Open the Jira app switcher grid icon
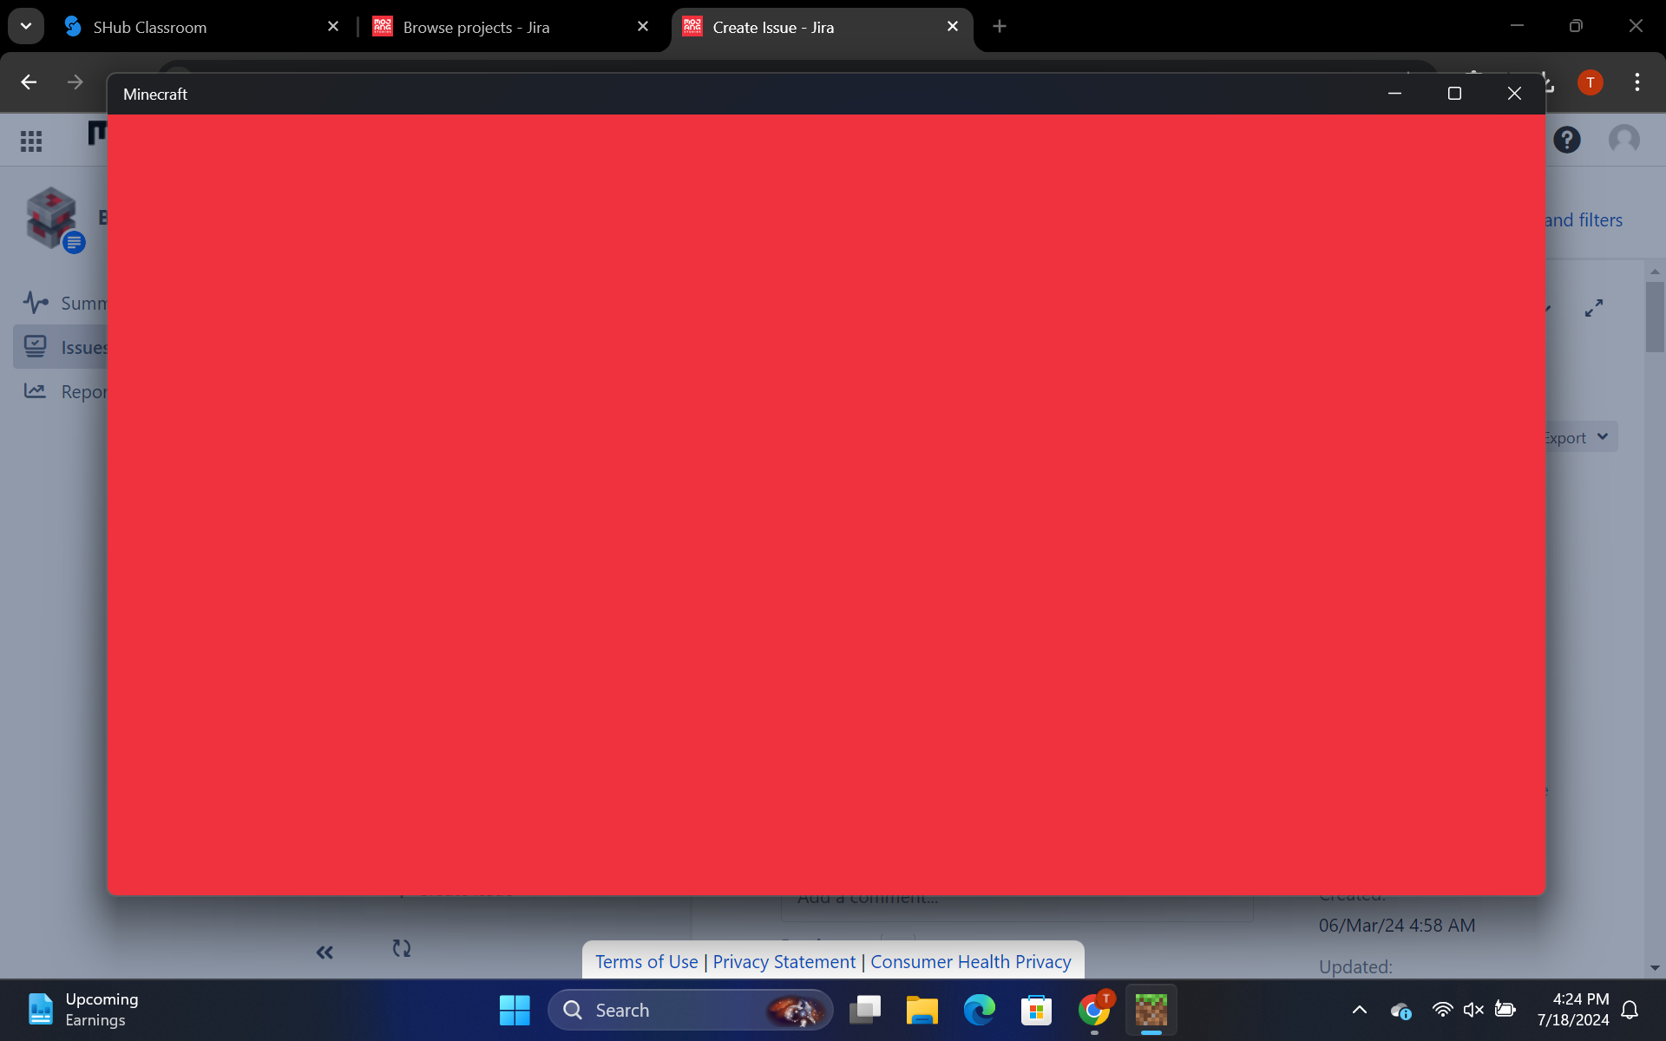The height and width of the screenshot is (1041, 1666). pos(31,141)
